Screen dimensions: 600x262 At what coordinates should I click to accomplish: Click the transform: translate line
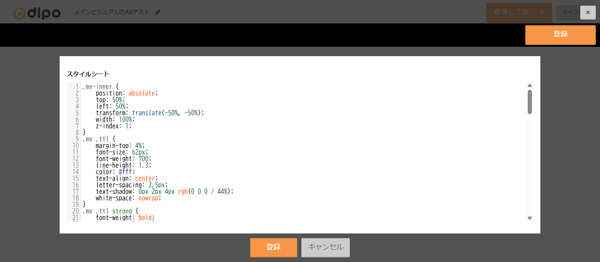[x=150, y=113]
